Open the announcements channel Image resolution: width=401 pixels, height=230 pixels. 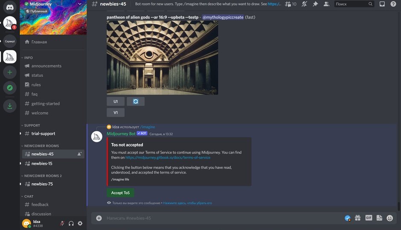(53, 66)
